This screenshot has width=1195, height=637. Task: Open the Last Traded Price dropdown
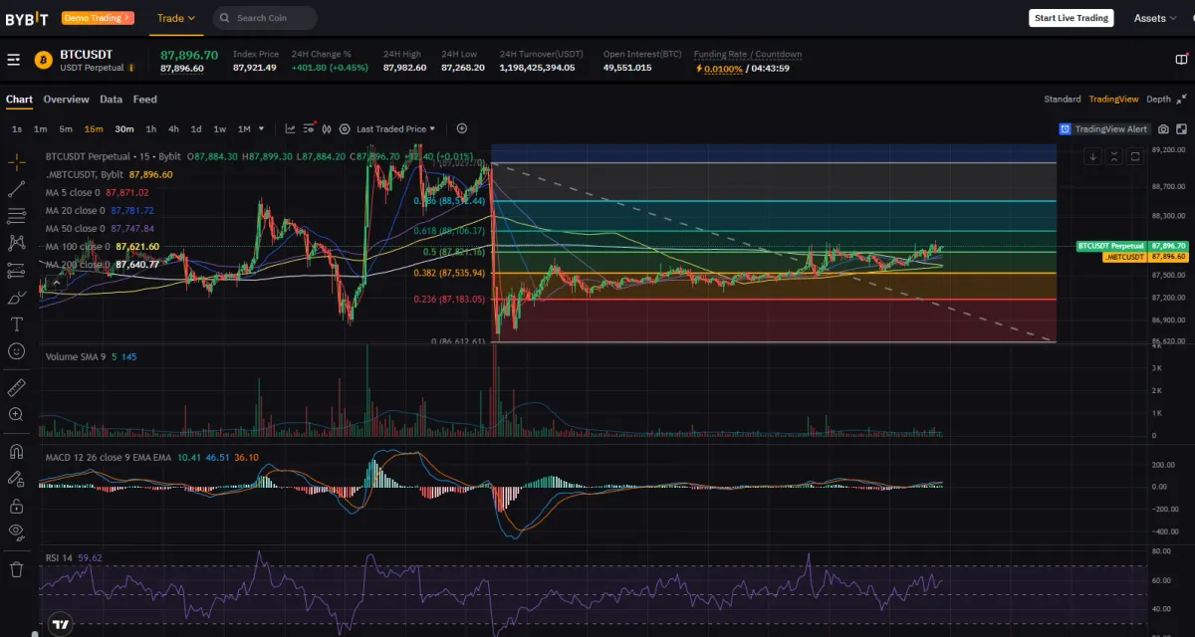coord(395,128)
